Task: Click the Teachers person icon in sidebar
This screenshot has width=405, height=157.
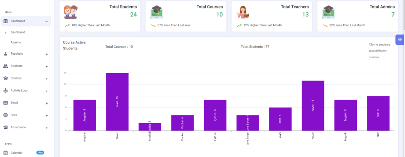Action: [6, 54]
